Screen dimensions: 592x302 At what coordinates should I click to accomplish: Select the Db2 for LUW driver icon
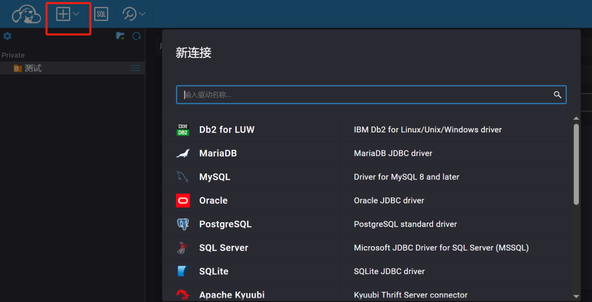tap(183, 130)
